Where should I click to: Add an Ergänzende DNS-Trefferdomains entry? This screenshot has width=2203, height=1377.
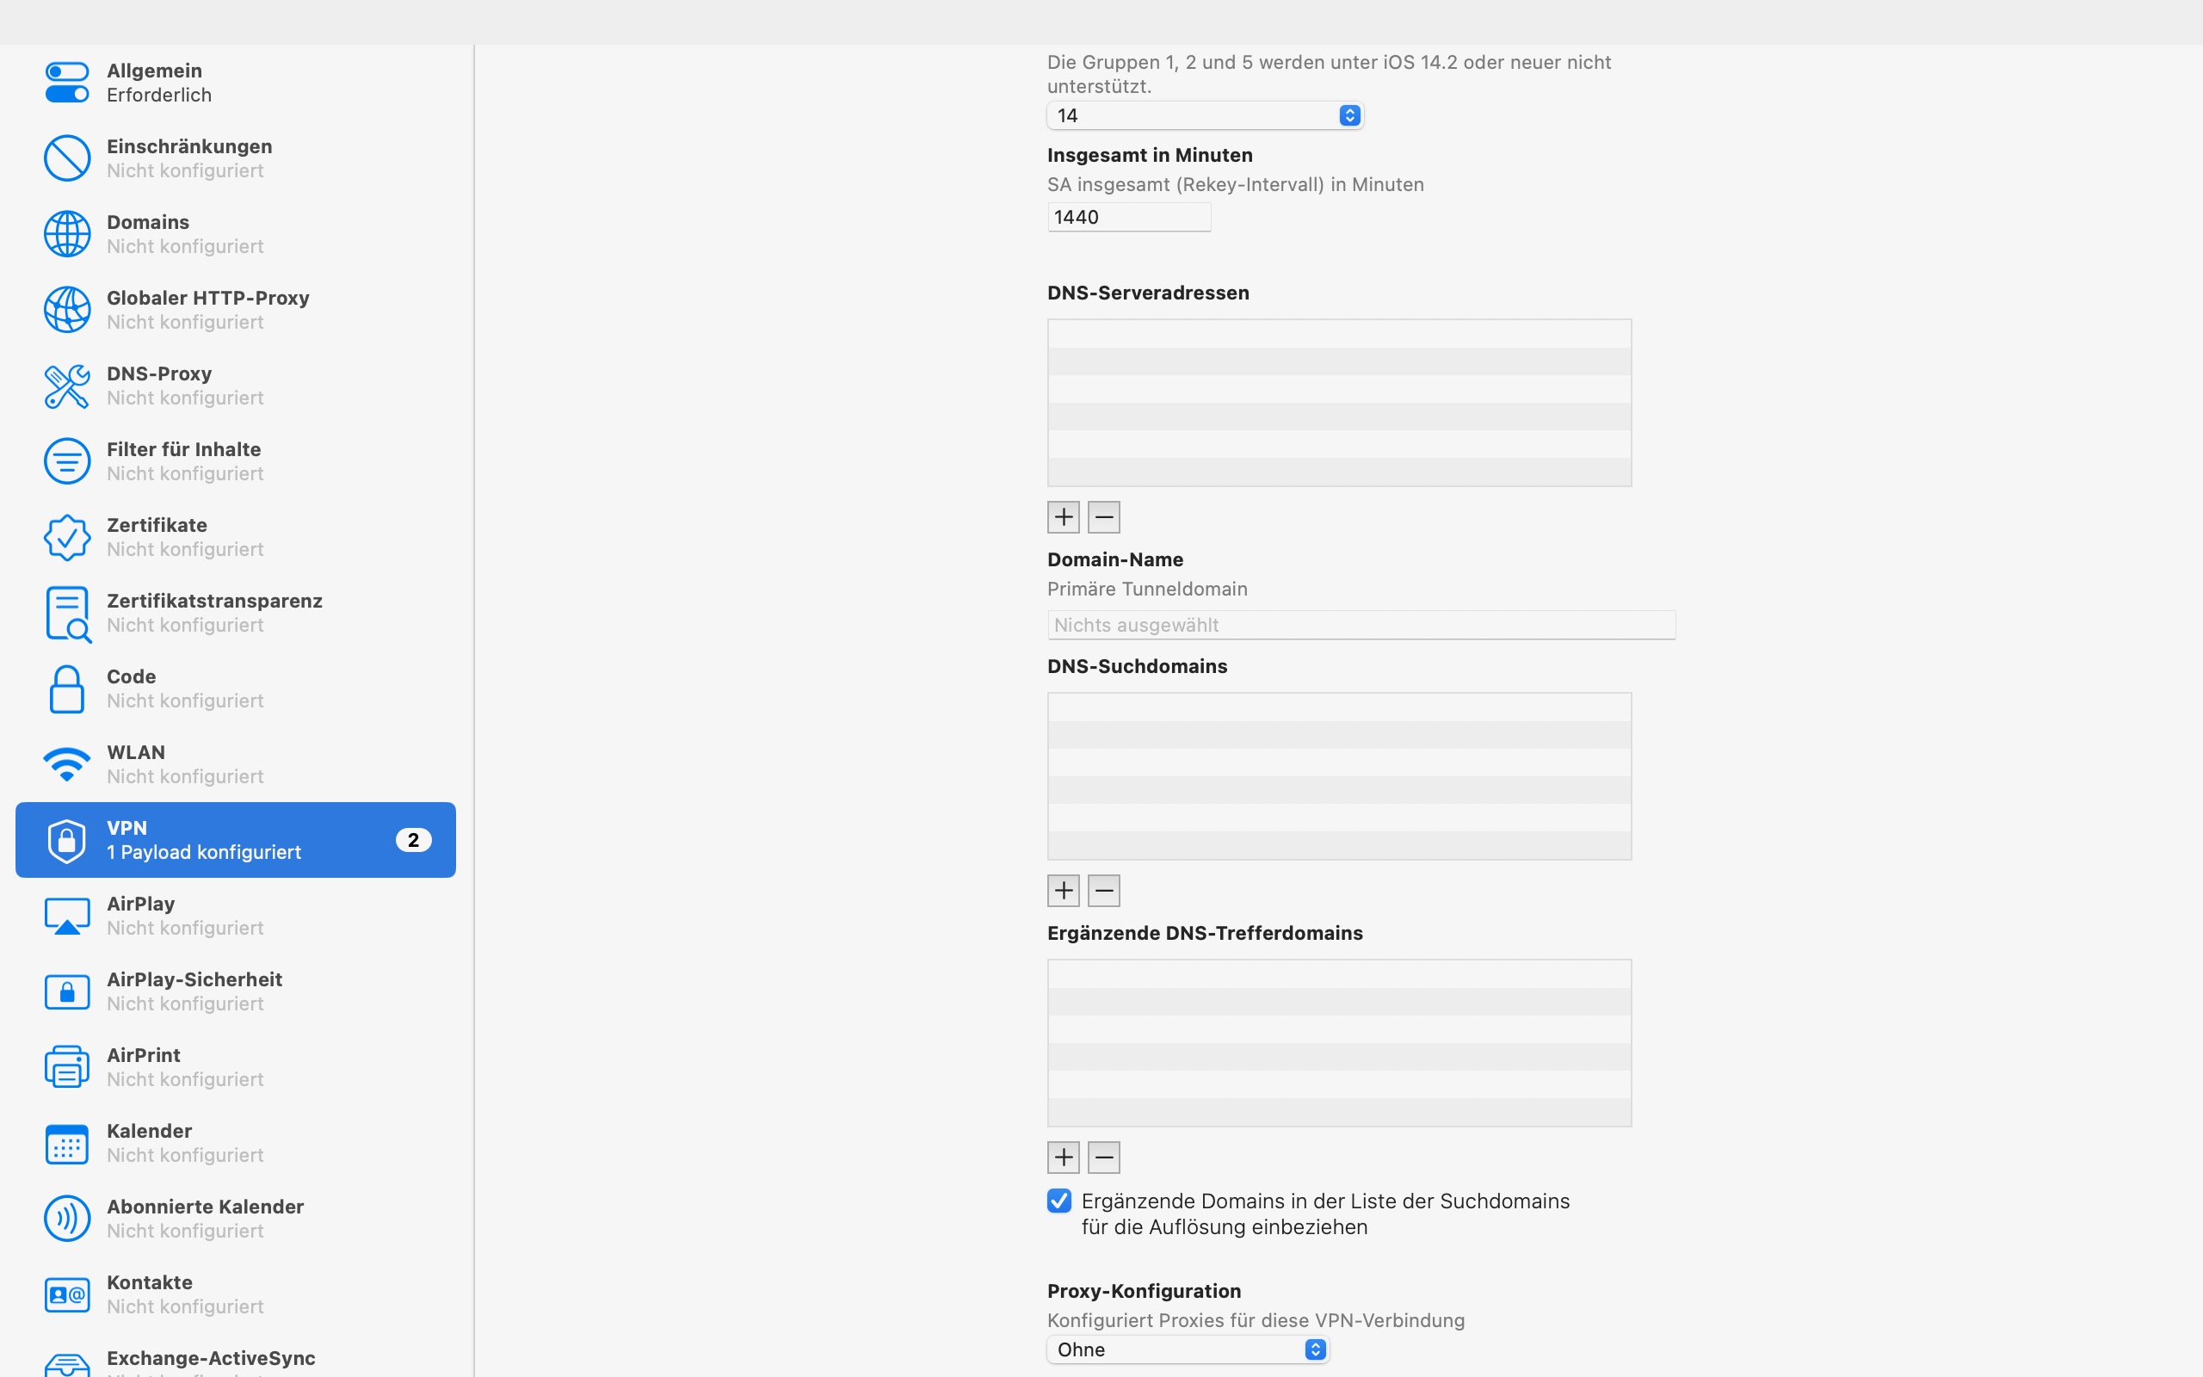click(x=1064, y=1158)
